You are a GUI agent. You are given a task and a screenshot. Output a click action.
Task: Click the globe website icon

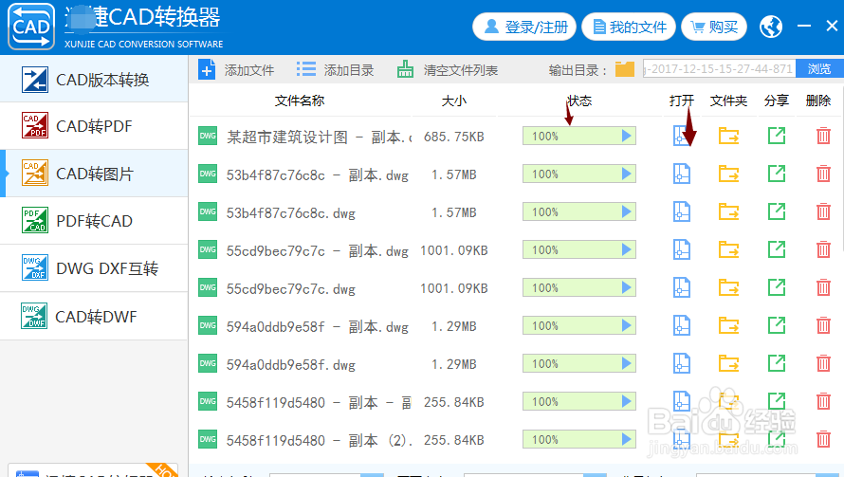[771, 27]
